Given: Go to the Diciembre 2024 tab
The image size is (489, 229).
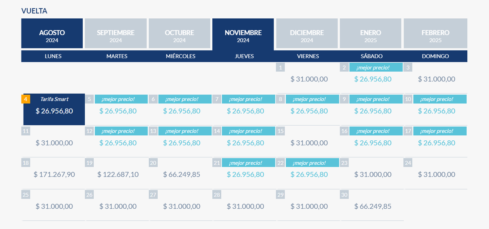Looking at the screenshot, I should pyautogui.click(x=307, y=36).
